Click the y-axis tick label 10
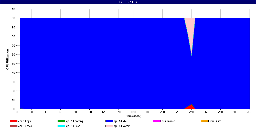The image size is (256, 129). click(x=13, y=100)
